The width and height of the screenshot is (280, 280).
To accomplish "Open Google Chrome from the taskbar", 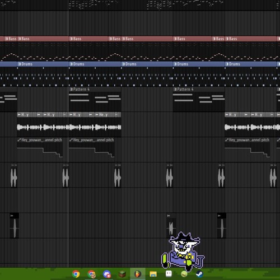I will click(76, 274).
